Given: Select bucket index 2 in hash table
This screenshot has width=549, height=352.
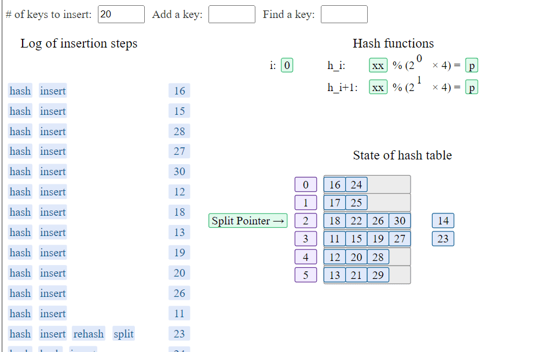Looking at the screenshot, I should (306, 221).
